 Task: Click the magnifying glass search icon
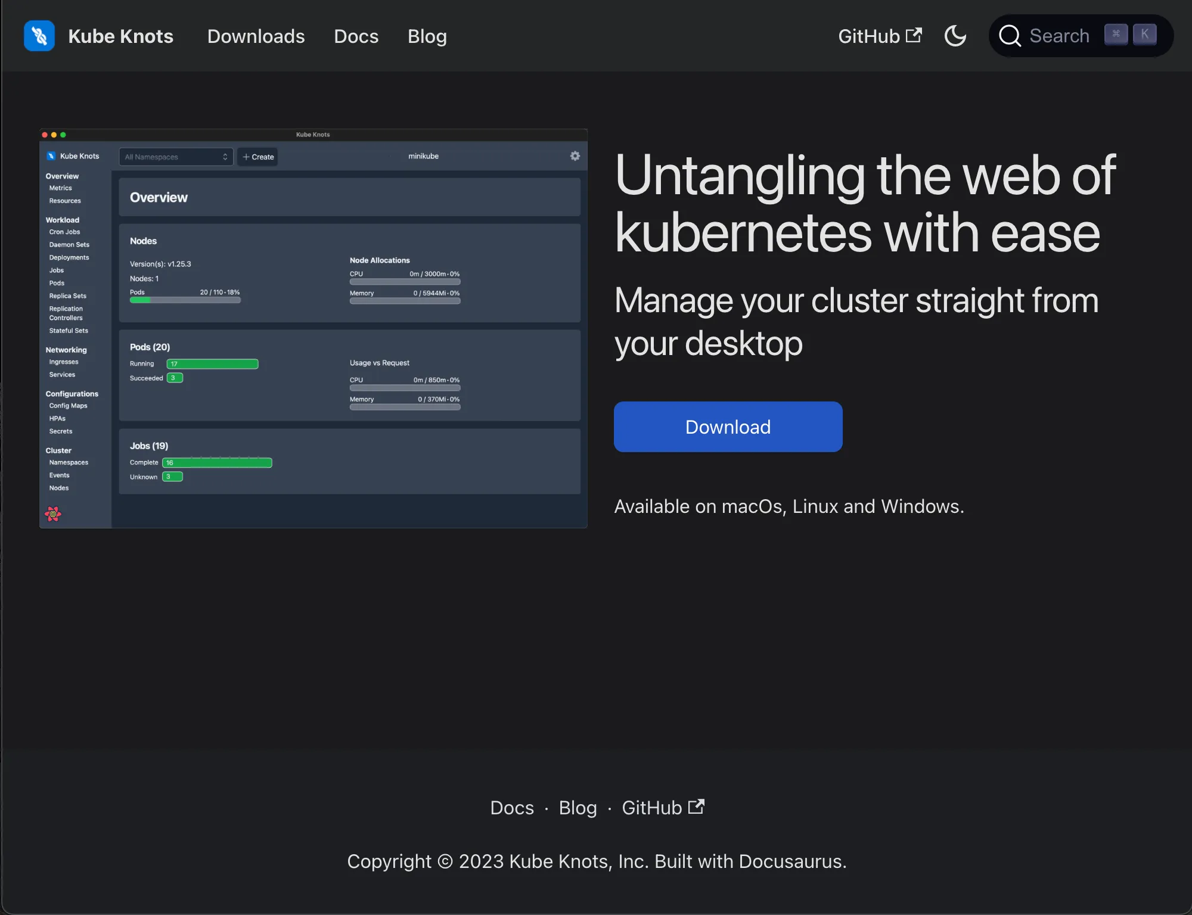point(1010,36)
